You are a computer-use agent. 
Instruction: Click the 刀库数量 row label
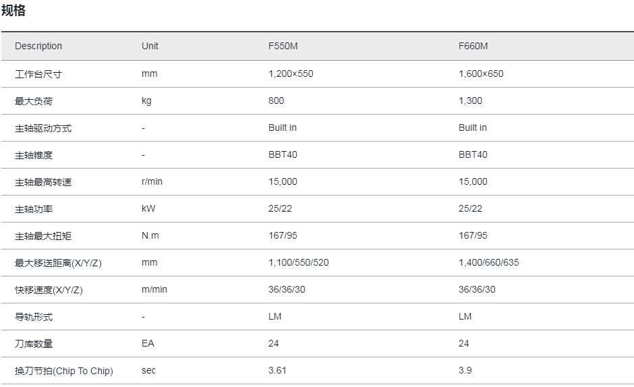tap(34, 343)
